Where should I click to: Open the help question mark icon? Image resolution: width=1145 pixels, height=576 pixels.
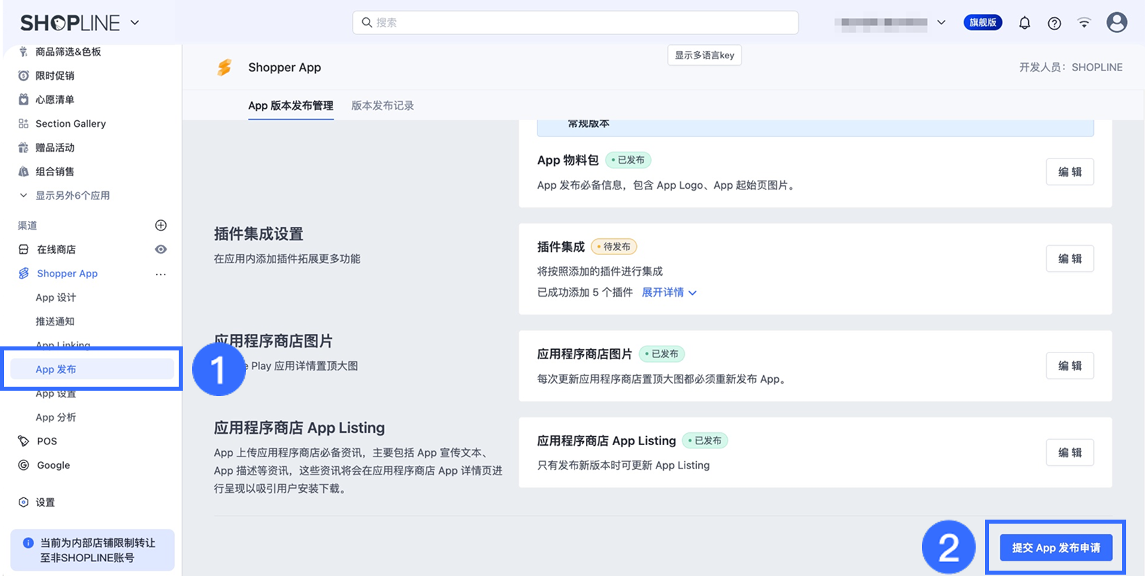coord(1054,23)
